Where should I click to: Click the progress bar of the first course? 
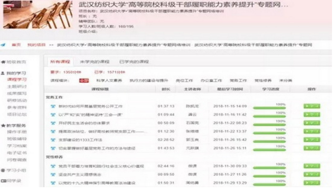[x=269, y=108]
